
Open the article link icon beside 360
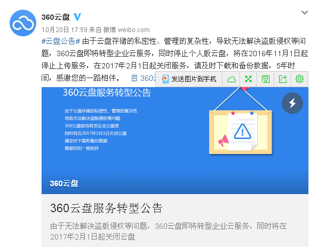pyautogui.click(x=134, y=78)
